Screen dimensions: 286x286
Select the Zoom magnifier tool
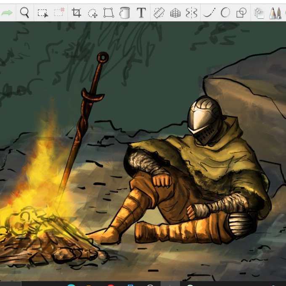point(24,13)
